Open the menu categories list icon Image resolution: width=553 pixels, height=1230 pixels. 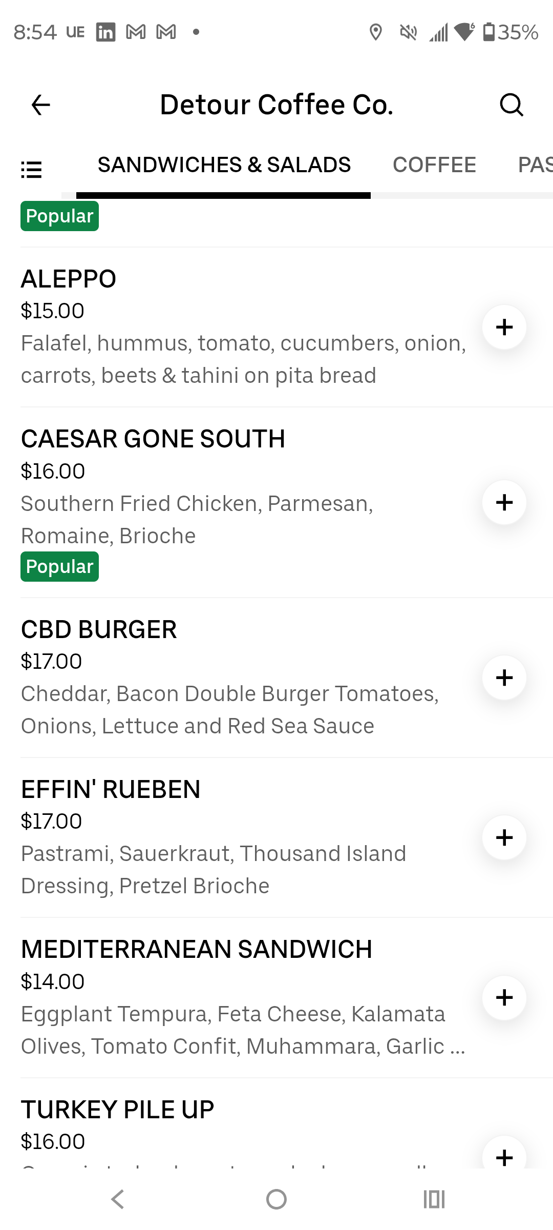[31, 169]
